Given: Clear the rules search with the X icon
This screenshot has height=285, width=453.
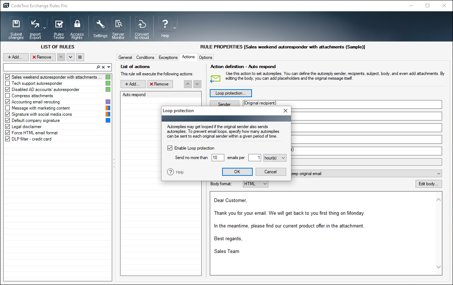Looking at the screenshot, I should click(103, 67).
